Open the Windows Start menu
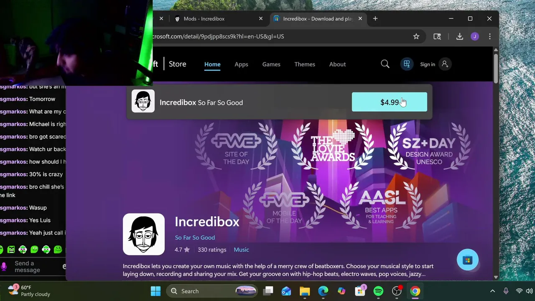 tap(155, 291)
